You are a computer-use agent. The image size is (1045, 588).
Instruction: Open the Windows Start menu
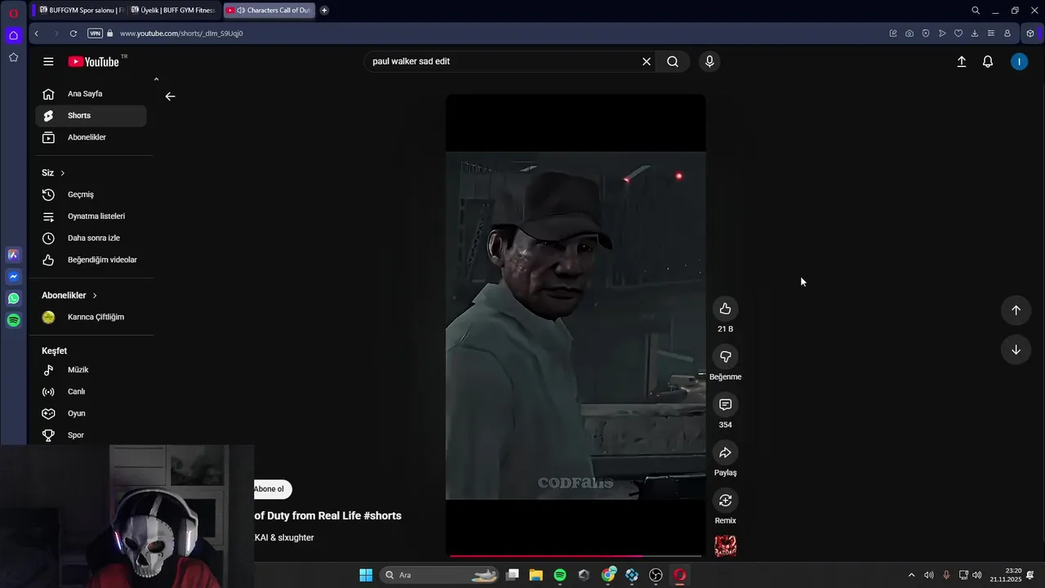click(366, 575)
